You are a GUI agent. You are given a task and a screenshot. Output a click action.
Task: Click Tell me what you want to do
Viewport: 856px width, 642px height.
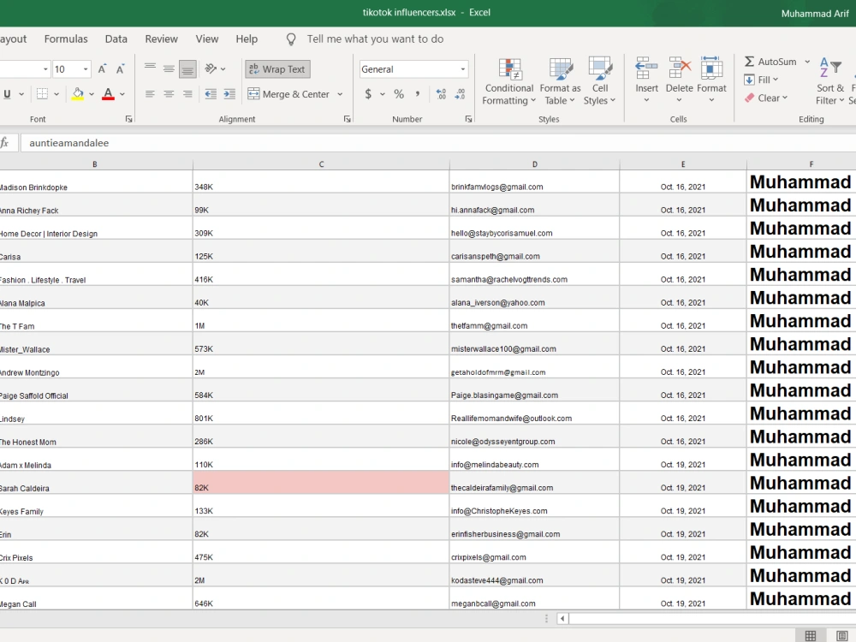click(x=375, y=39)
